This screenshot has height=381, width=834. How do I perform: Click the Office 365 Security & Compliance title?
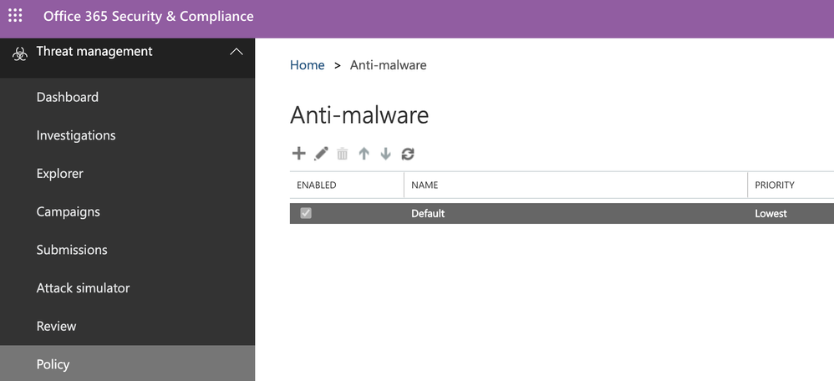tap(149, 16)
